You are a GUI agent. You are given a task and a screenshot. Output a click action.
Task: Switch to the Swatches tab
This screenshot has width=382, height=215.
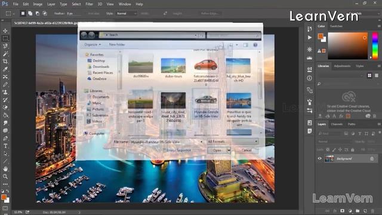[x=336, y=26]
